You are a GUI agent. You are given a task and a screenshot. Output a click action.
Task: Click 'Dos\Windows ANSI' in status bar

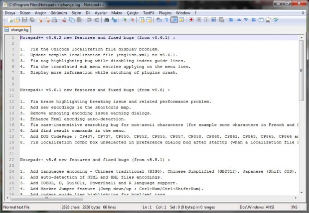(x=257, y=207)
